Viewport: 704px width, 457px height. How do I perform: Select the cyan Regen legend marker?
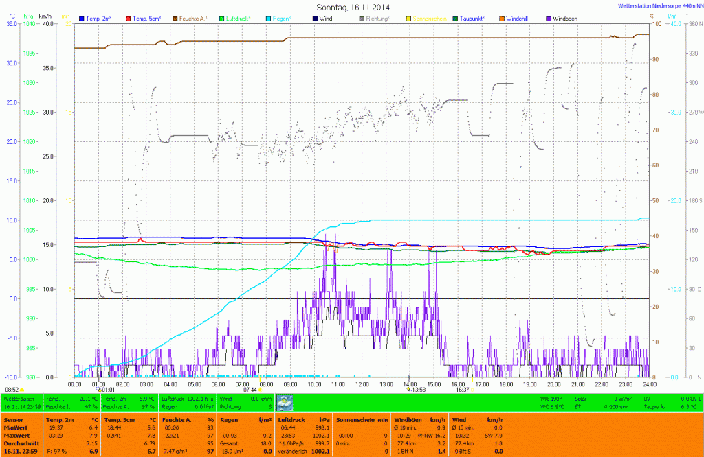(x=268, y=17)
